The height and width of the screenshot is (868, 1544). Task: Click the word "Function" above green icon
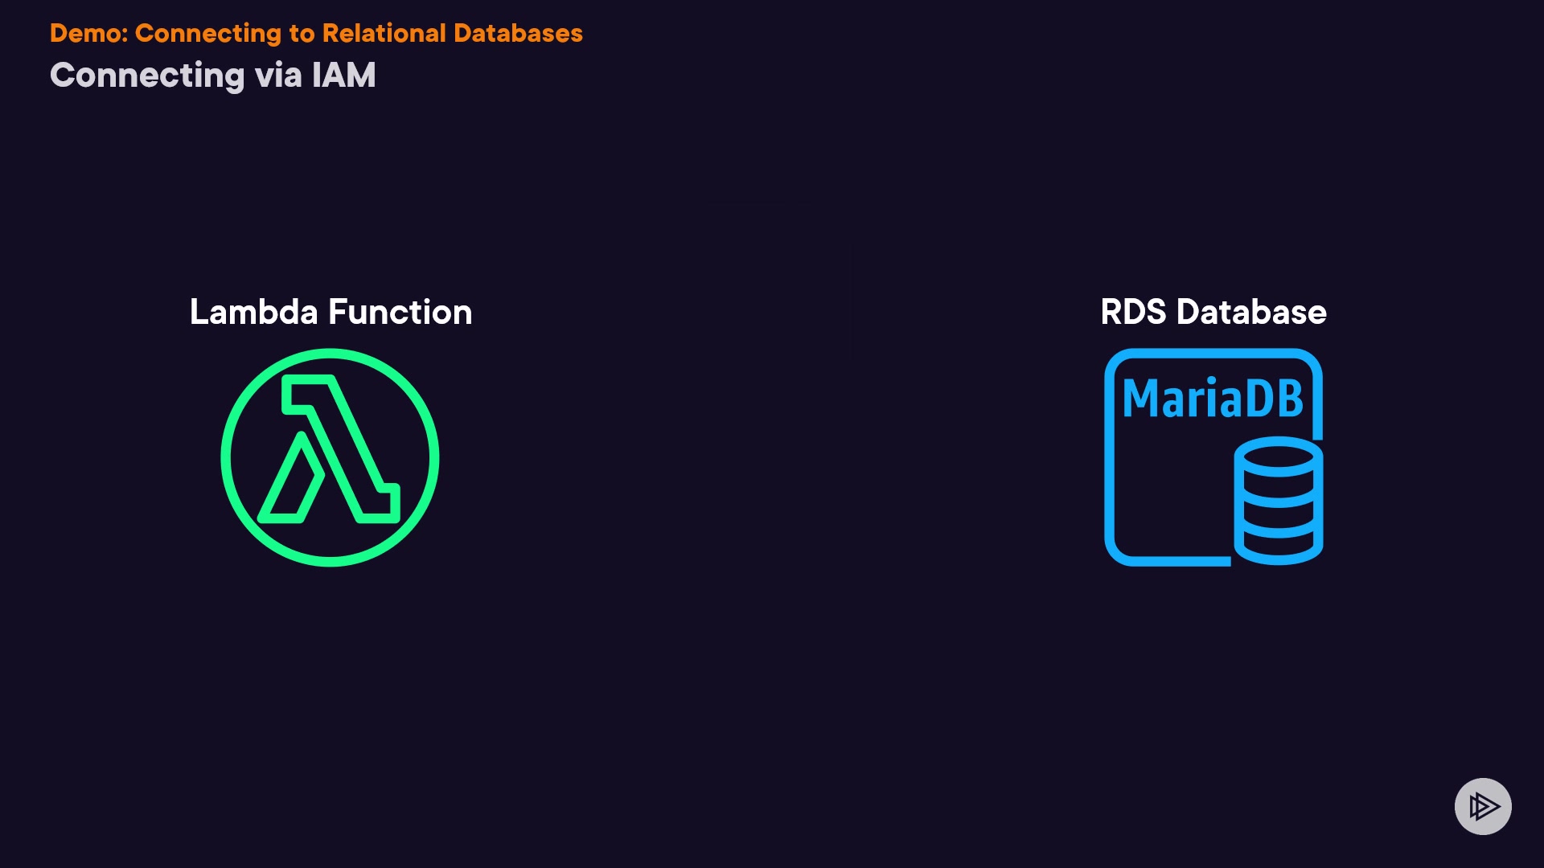click(400, 312)
